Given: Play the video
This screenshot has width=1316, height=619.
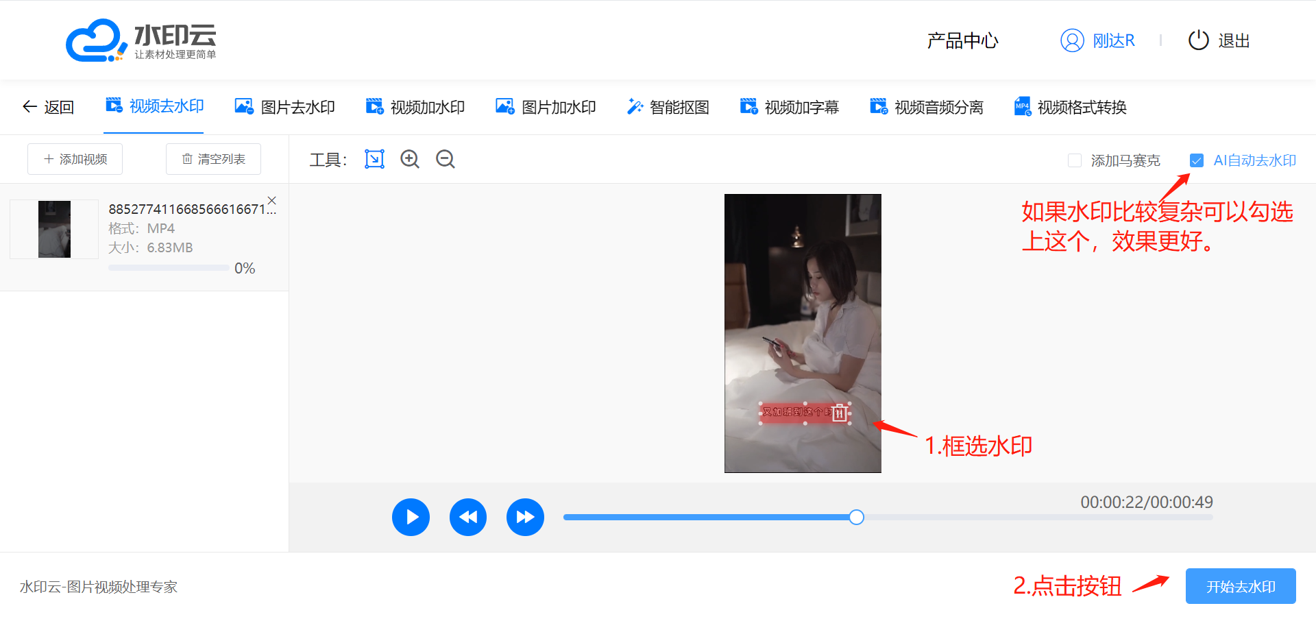Looking at the screenshot, I should 411,517.
